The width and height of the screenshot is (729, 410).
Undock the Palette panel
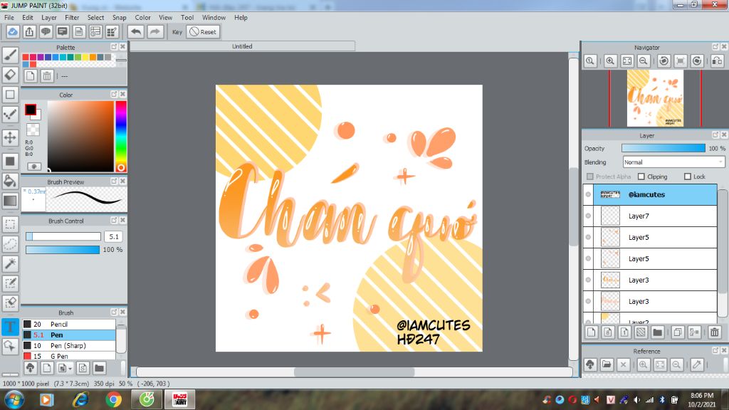click(x=114, y=47)
